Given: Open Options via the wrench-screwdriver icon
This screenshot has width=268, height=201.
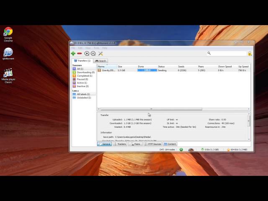Looking at the screenshot, I should point(100,54).
